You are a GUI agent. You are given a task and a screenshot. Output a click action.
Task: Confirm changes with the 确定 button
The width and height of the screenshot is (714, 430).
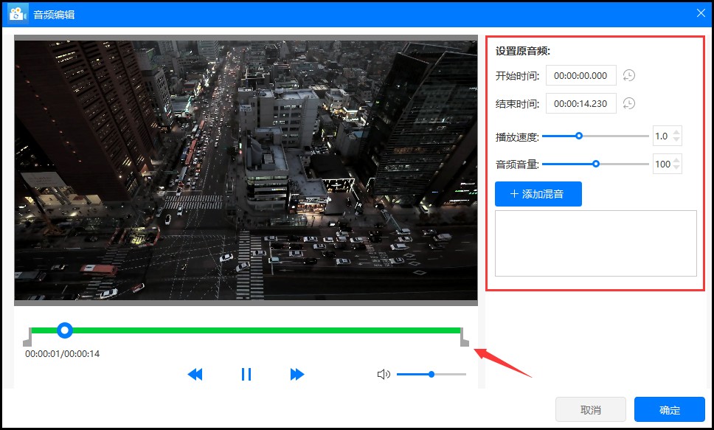669,409
